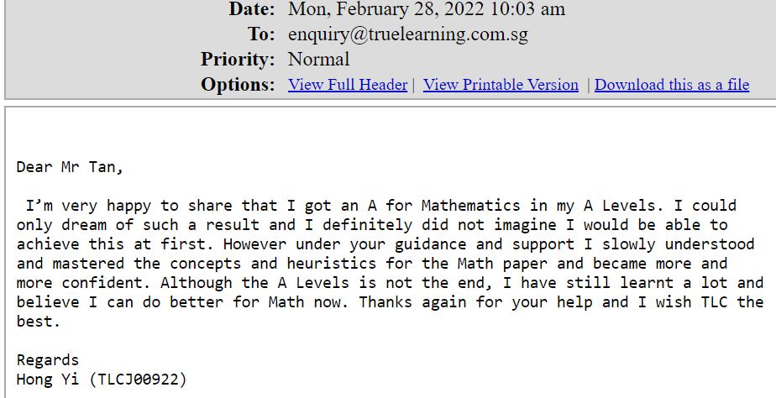The width and height of the screenshot is (776, 398).
Task: Click the Priority field label
Action: coord(238,60)
